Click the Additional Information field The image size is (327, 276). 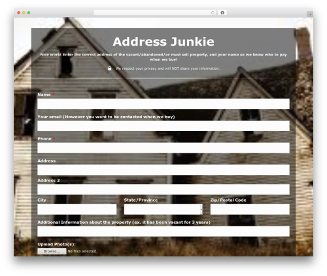pyautogui.click(x=163, y=232)
